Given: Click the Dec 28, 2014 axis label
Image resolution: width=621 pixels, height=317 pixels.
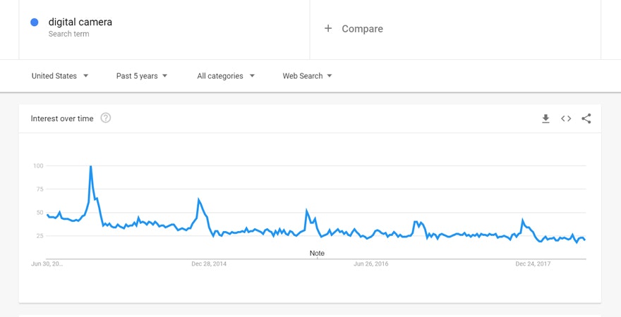Looking at the screenshot, I should [x=209, y=264].
